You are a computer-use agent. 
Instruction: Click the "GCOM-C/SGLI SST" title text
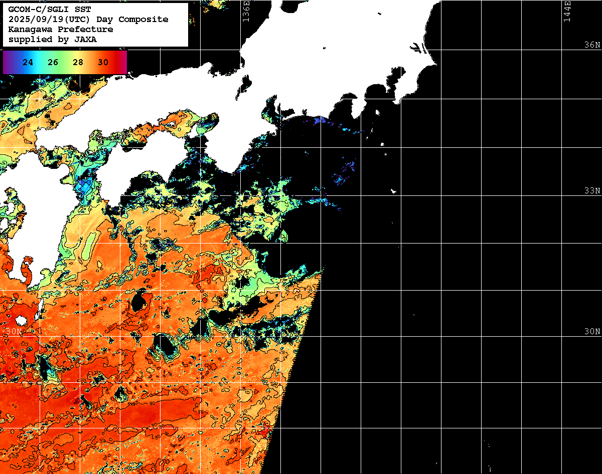click(50, 9)
